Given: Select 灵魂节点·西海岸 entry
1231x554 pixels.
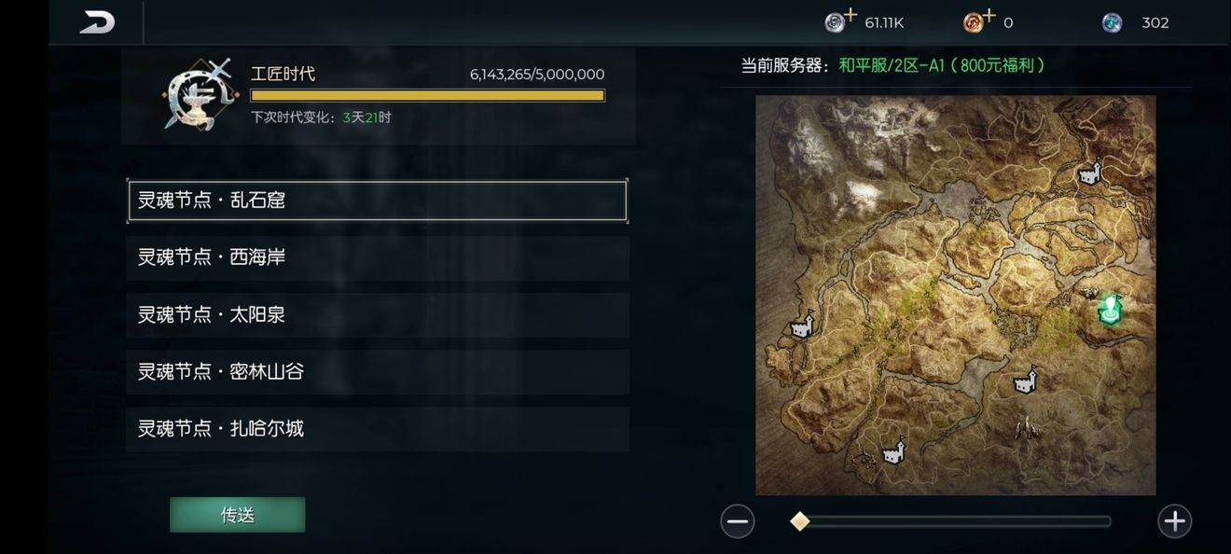Looking at the screenshot, I should [378, 257].
